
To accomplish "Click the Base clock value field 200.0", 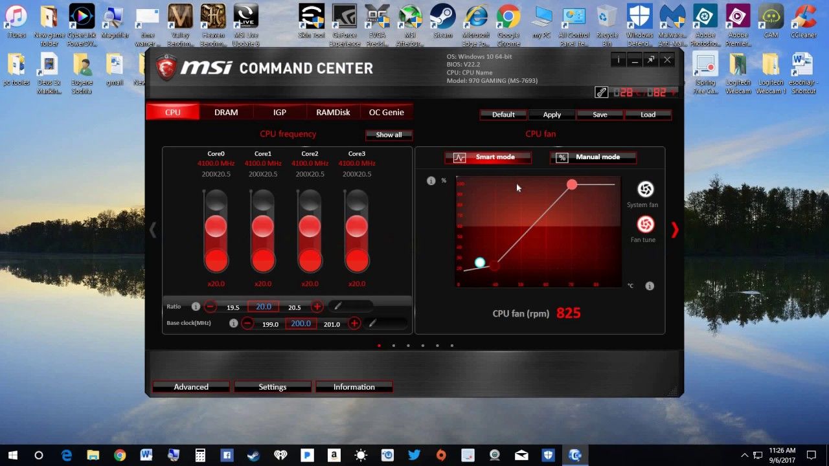I will point(301,324).
